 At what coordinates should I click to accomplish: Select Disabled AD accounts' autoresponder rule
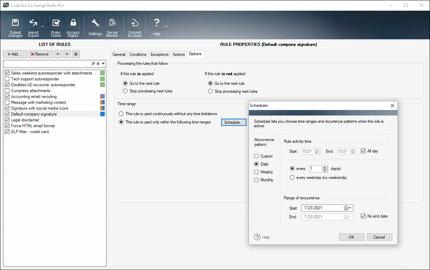click(x=55, y=85)
